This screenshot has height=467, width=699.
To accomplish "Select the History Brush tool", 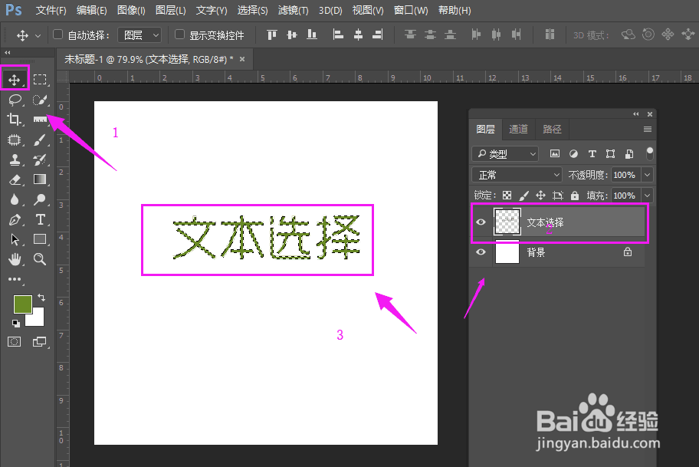I will click(x=40, y=160).
